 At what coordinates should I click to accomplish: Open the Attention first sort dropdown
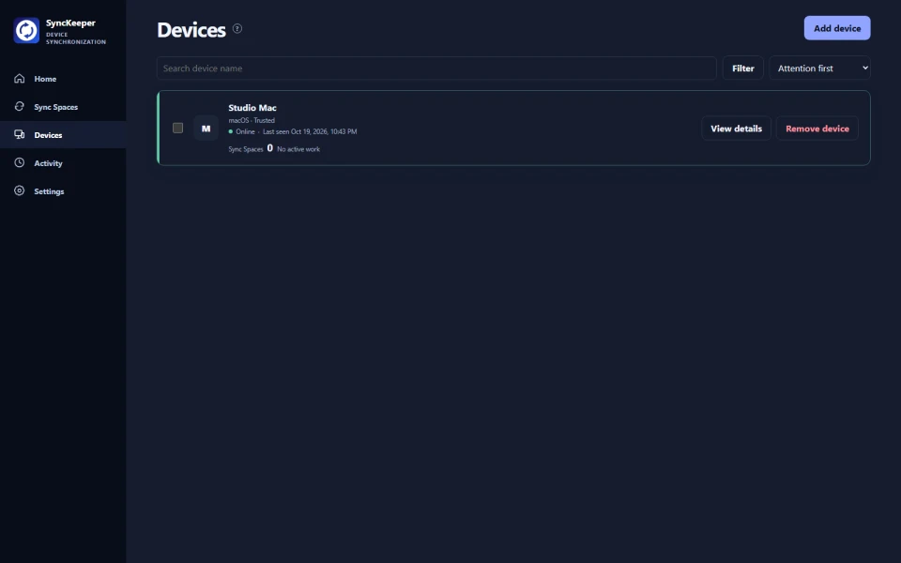tap(819, 68)
